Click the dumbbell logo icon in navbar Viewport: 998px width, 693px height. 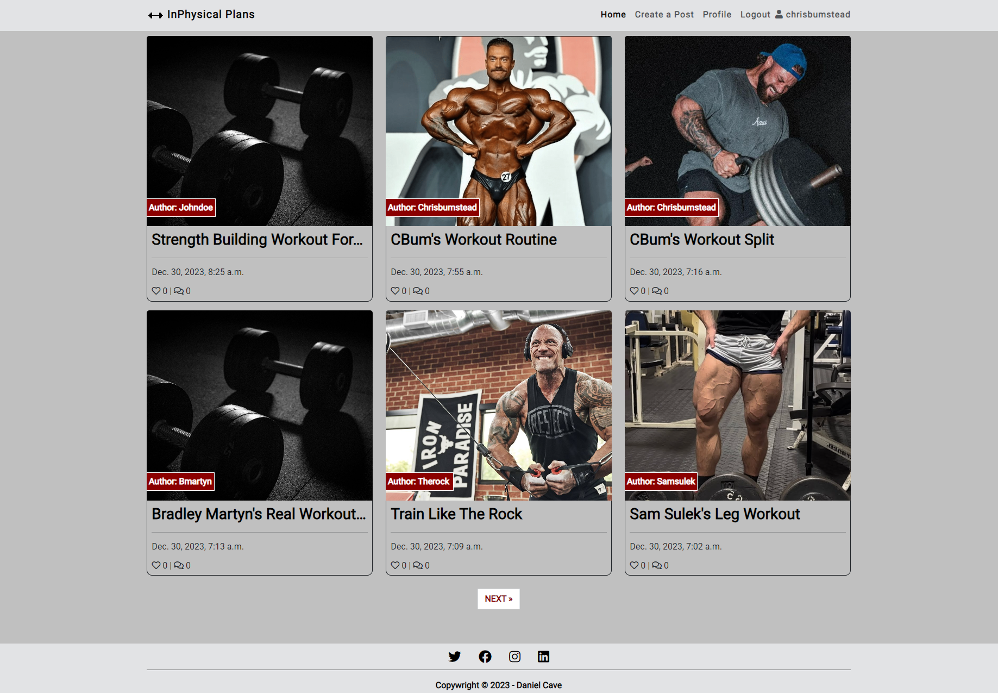(155, 15)
